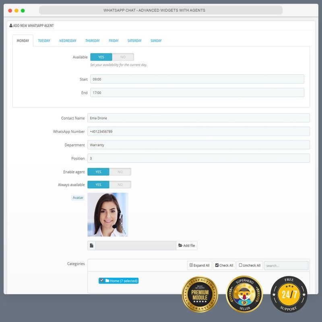This screenshot has width=322, height=322.
Task: Click the End time field
Action: [197, 93]
